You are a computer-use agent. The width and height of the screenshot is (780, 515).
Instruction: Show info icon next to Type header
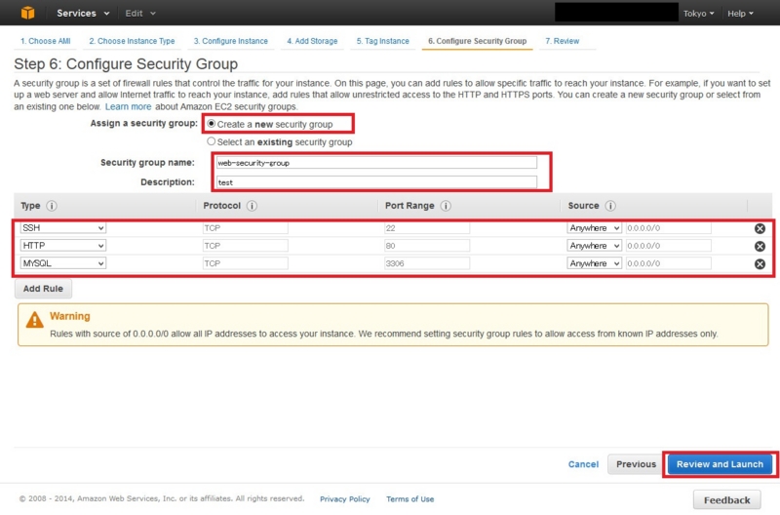coord(52,206)
